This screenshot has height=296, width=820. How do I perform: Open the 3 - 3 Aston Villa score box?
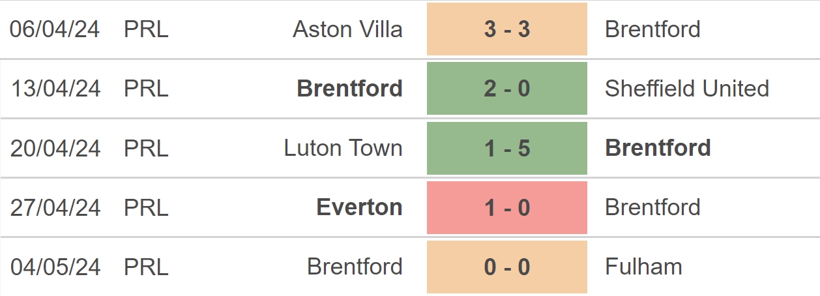coord(507,29)
